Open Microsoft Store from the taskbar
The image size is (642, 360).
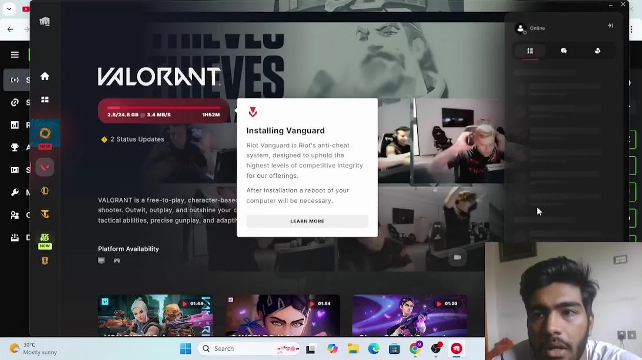pyautogui.click(x=394, y=349)
